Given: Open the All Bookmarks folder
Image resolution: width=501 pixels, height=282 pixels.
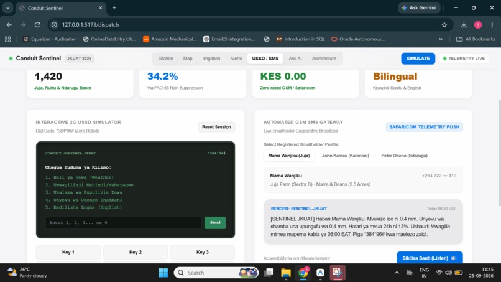Looking at the screenshot, I should click(476, 39).
